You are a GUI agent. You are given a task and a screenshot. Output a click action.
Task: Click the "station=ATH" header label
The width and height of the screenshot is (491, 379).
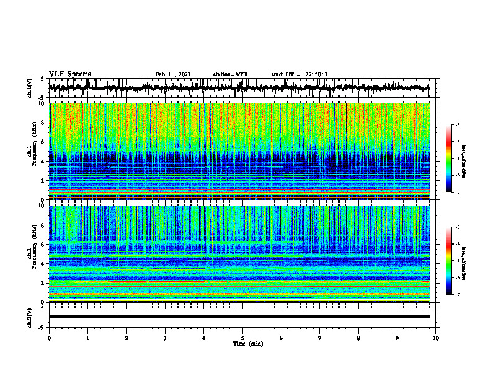tap(230, 74)
